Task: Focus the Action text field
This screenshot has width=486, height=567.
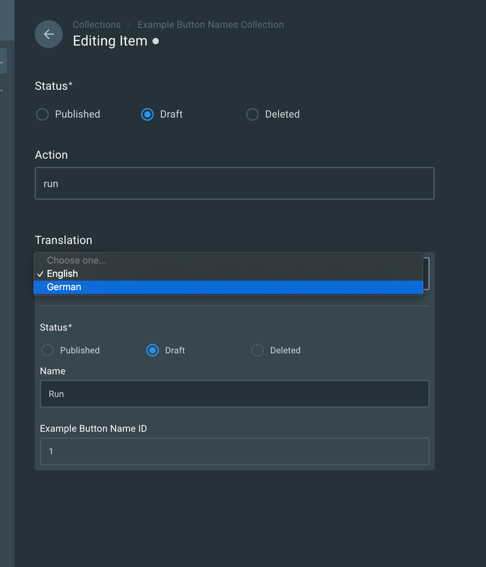Action: coord(234,183)
